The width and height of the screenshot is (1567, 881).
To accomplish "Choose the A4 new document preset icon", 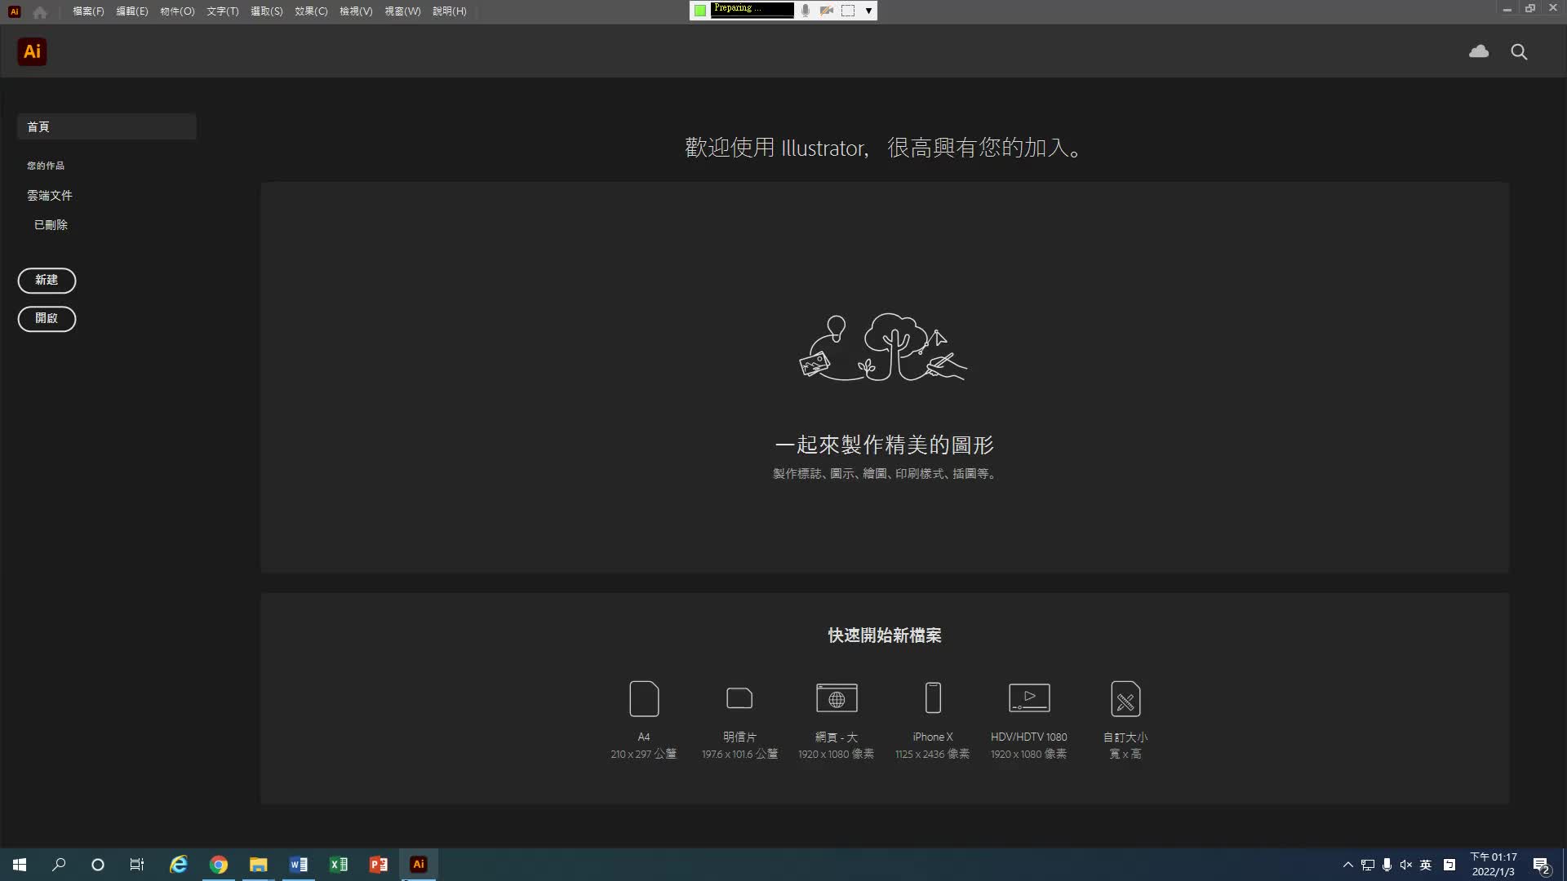I will 644,698.
